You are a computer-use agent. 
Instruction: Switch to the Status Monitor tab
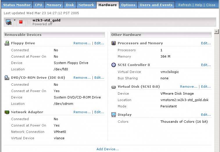click(x=17, y=5)
